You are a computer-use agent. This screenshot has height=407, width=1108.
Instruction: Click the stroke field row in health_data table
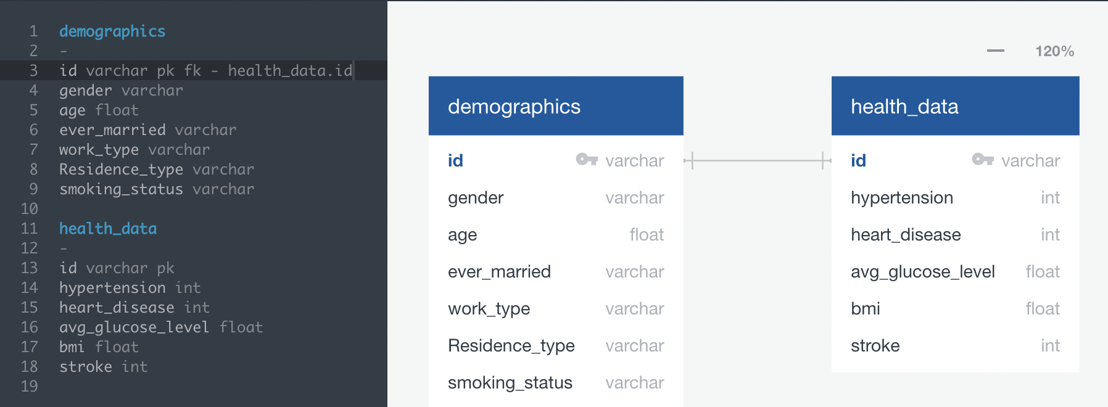coord(955,346)
